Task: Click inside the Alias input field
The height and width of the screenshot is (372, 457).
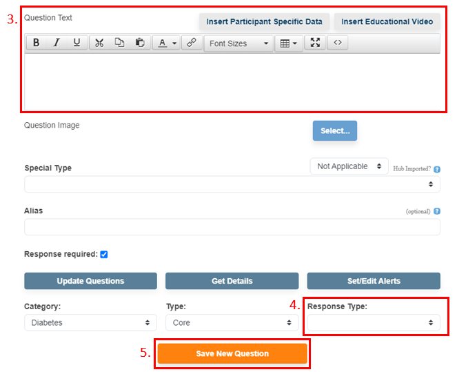Action: tap(232, 227)
